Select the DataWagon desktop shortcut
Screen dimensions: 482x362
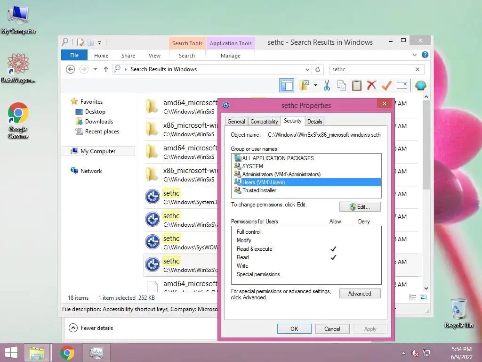18,68
